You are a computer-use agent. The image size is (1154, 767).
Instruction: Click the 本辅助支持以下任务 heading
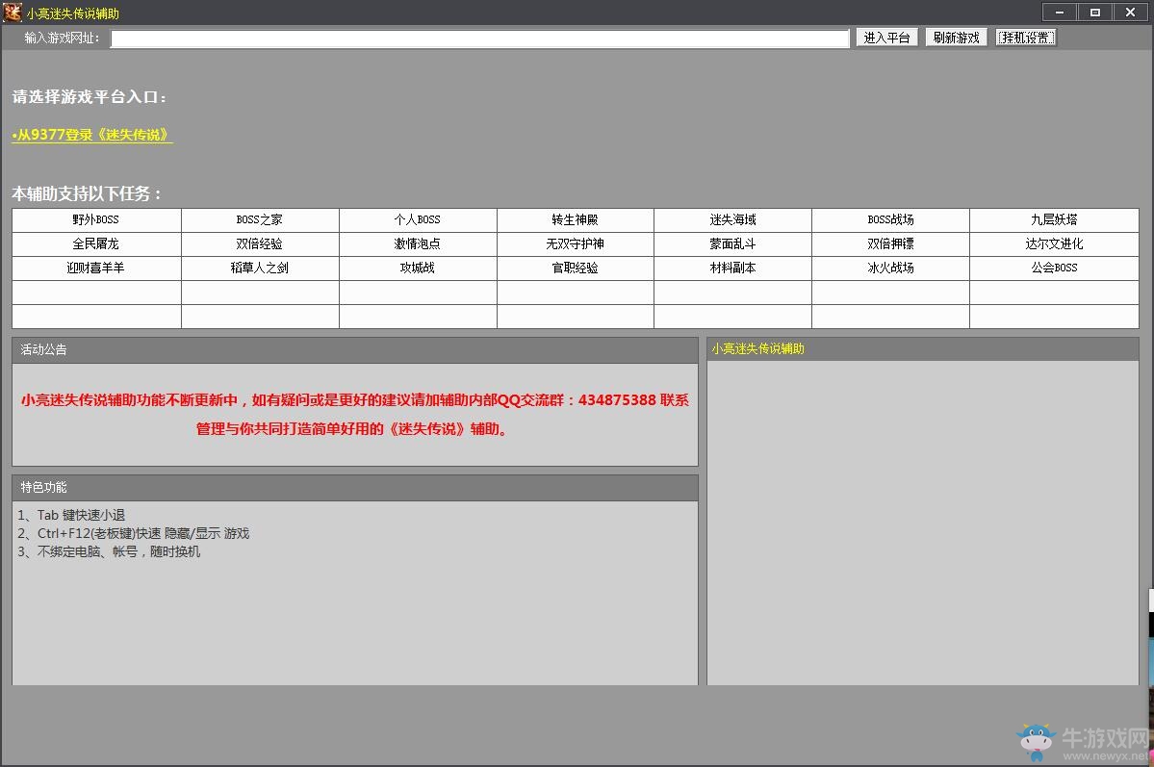[87, 194]
